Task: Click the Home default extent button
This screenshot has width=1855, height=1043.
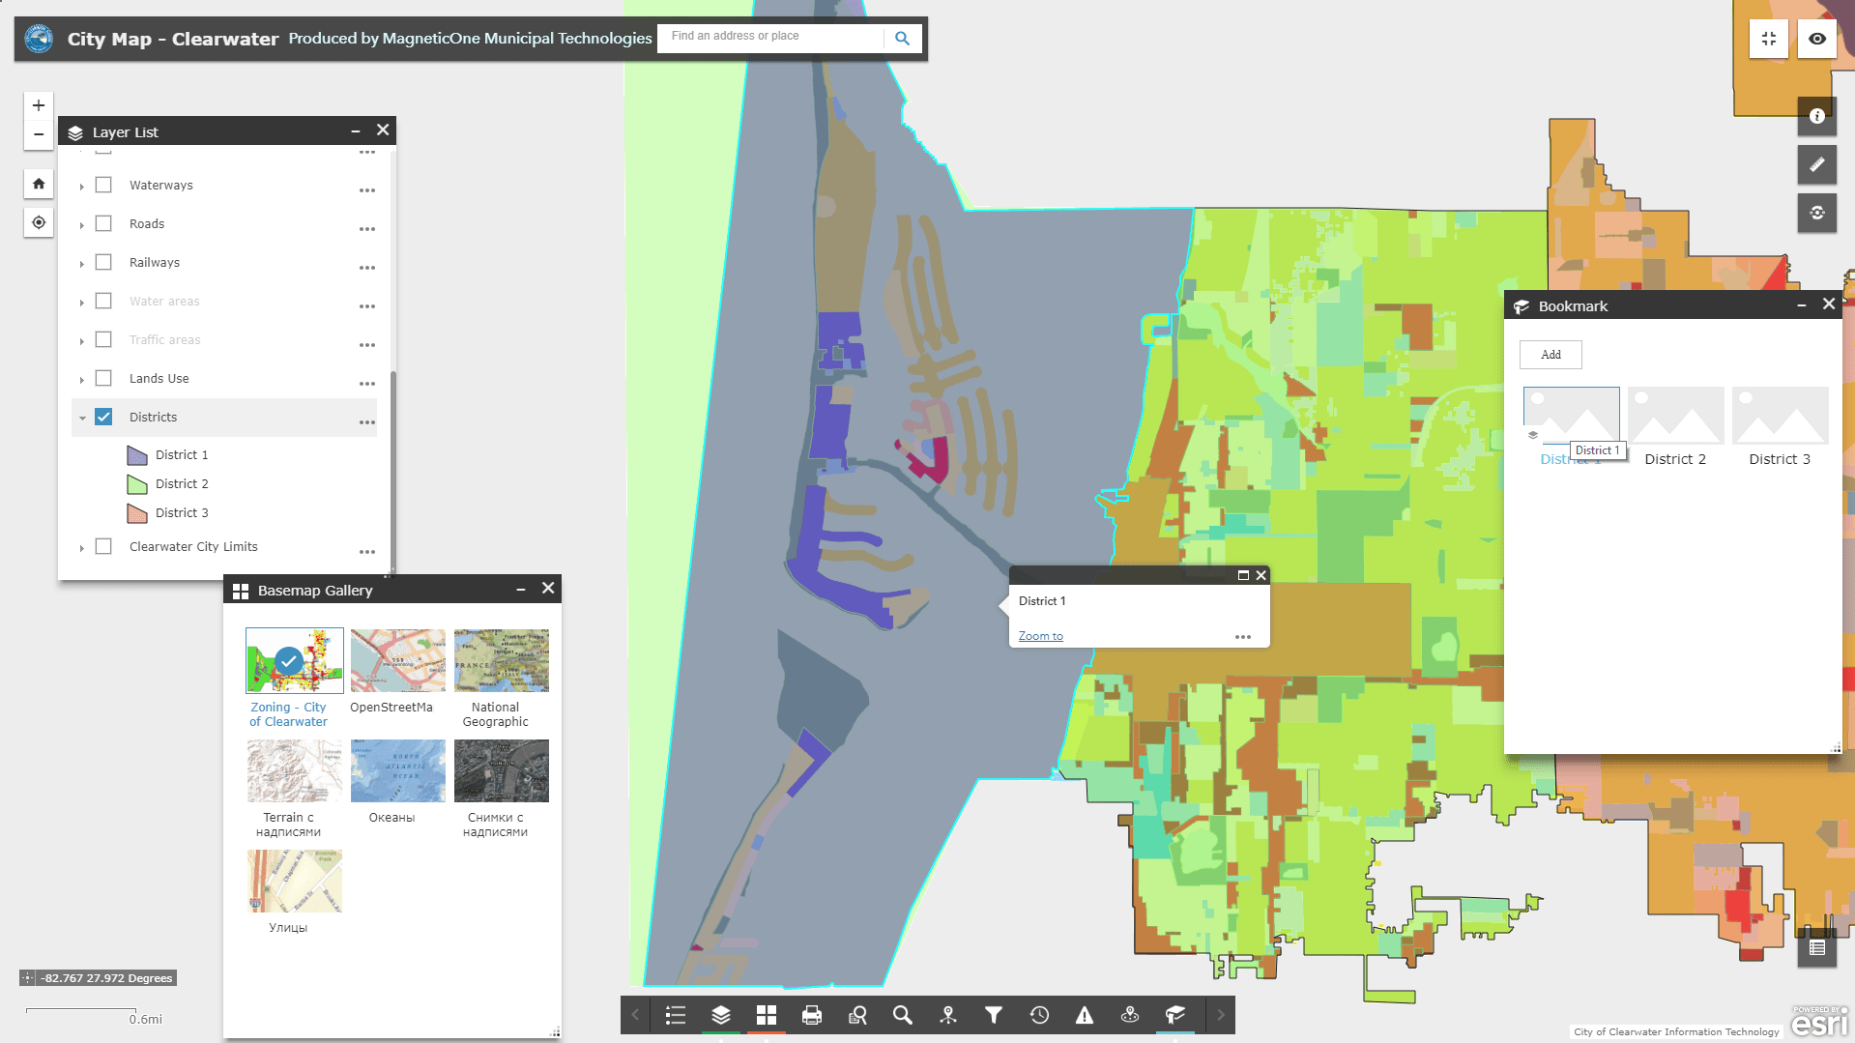Action: 38,183
